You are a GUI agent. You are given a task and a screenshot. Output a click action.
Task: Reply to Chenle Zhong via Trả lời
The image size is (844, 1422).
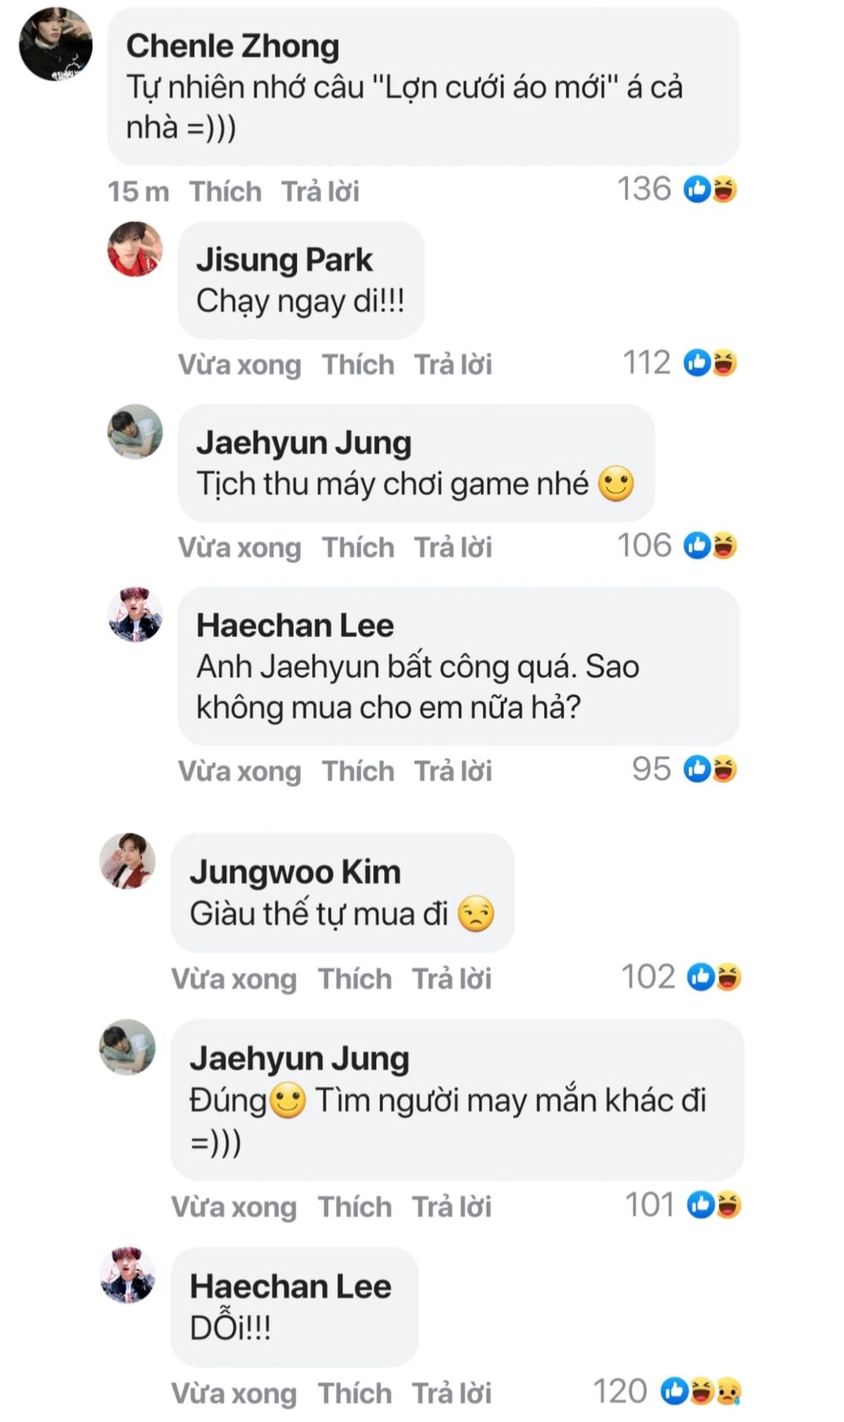coord(320,191)
